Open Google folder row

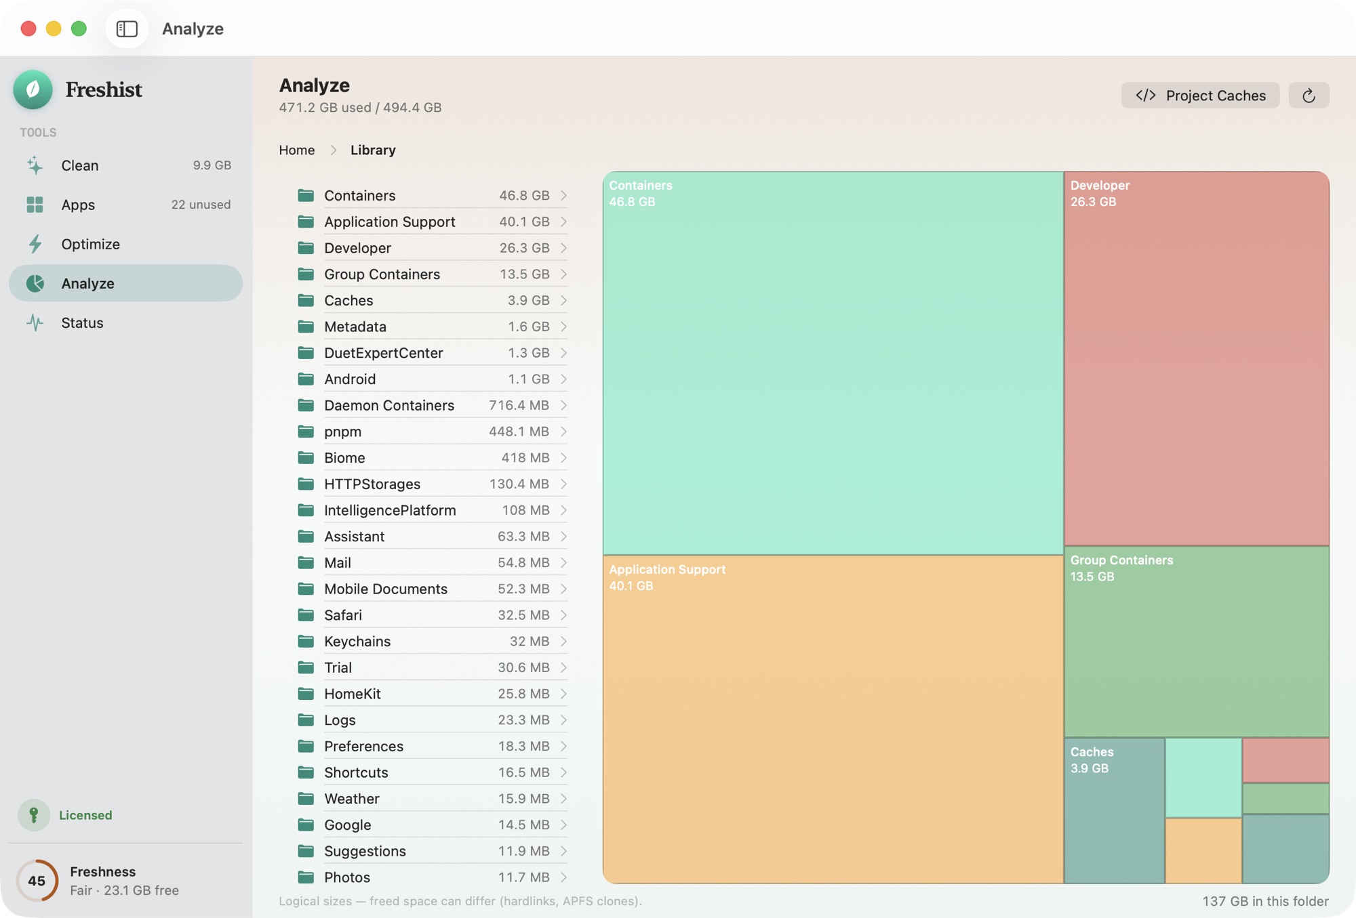433,825
